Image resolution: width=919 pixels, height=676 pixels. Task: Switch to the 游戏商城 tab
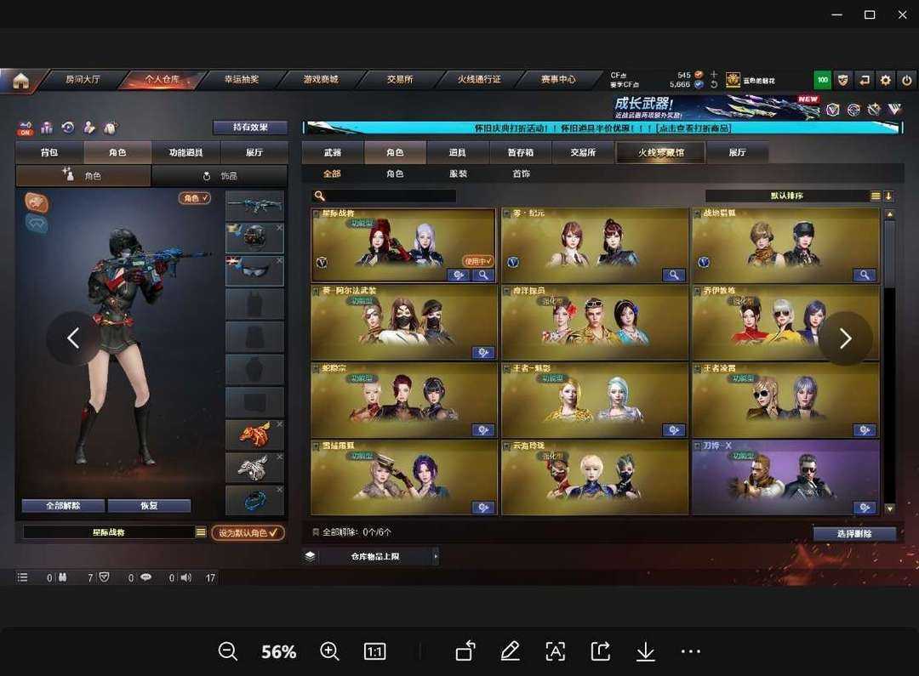[x=321, y=79]
